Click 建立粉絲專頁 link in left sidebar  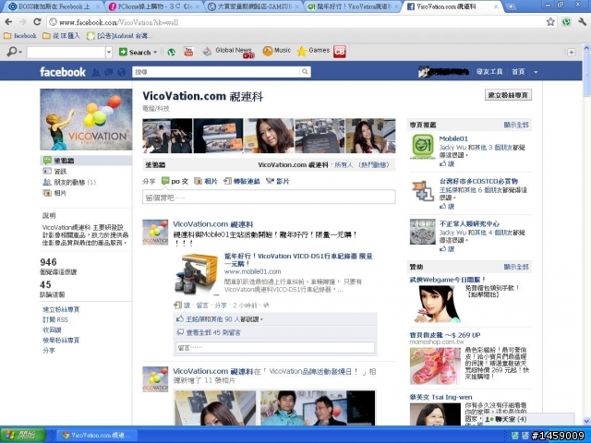[61, 310]
